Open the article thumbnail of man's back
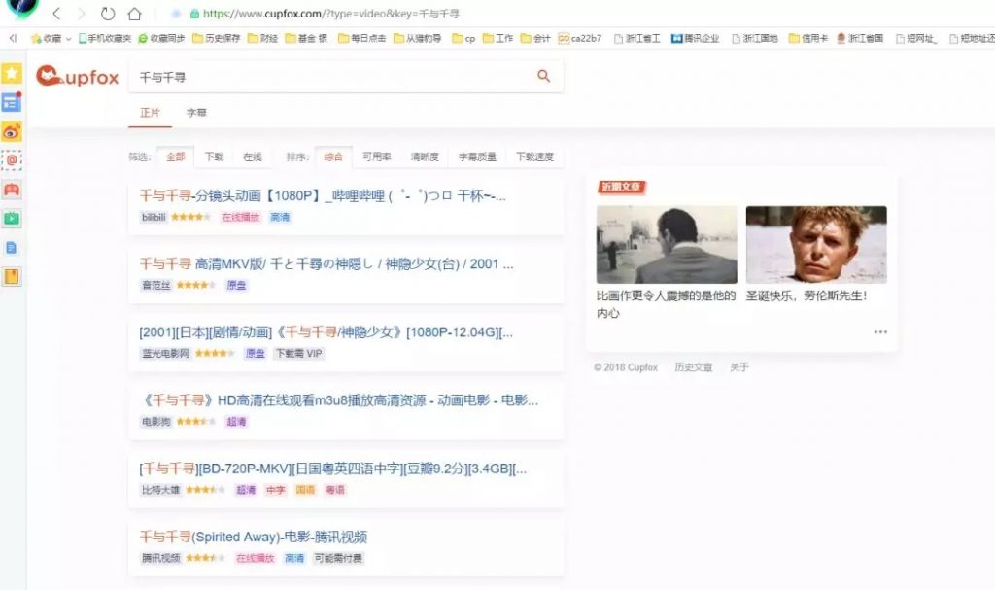Screen dimensions: 995x590 coord(667,245)
